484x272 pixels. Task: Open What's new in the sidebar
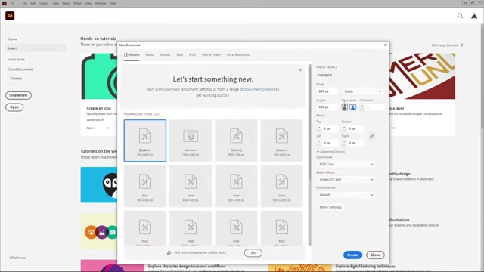(17, 258)
